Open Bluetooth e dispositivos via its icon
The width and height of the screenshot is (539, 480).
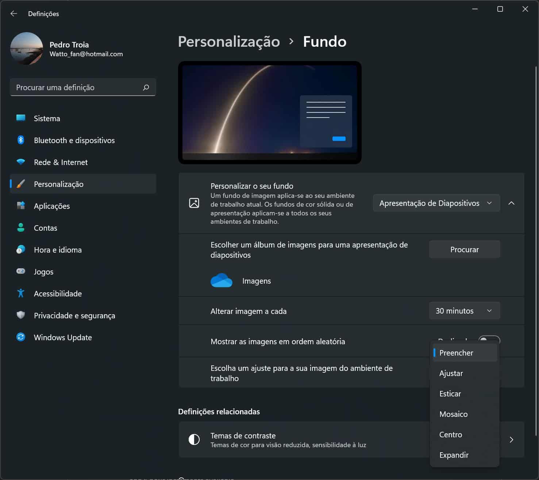[21, 140]
